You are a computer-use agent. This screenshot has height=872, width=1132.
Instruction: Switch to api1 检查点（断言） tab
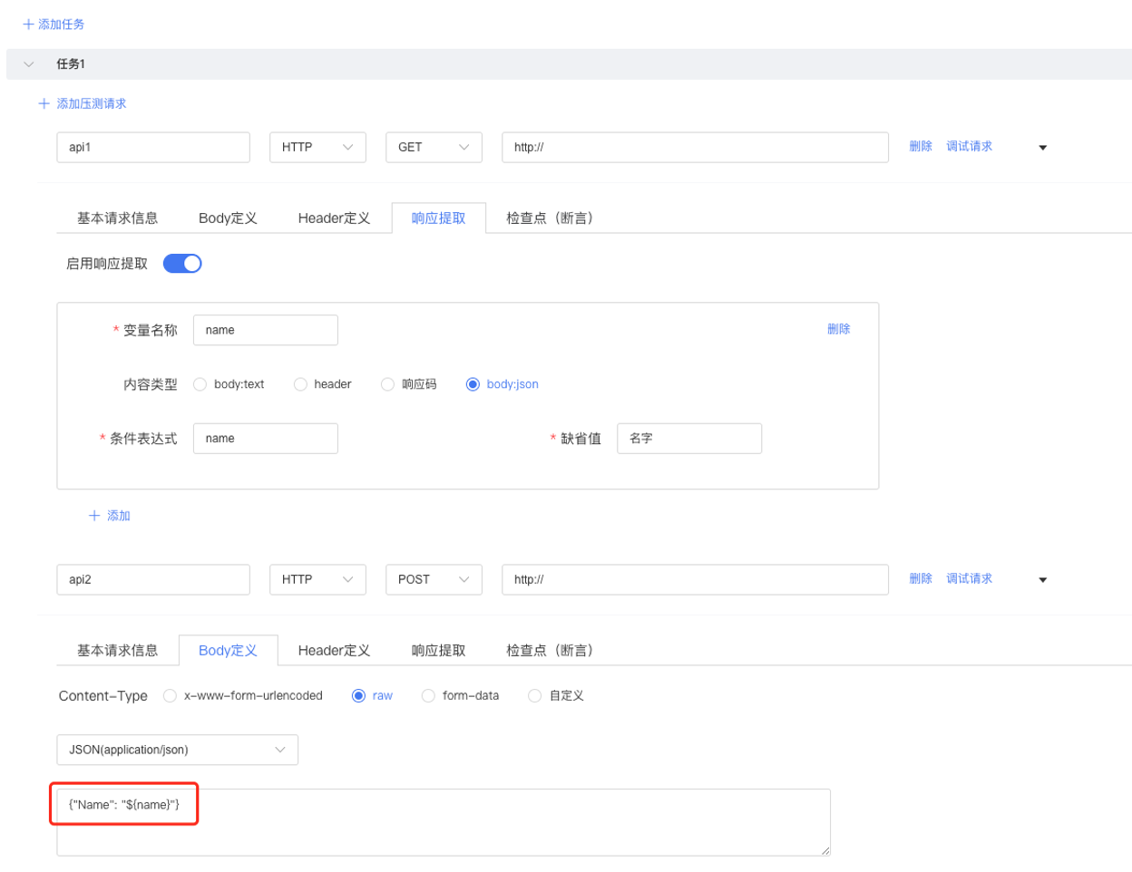[549, 218]
